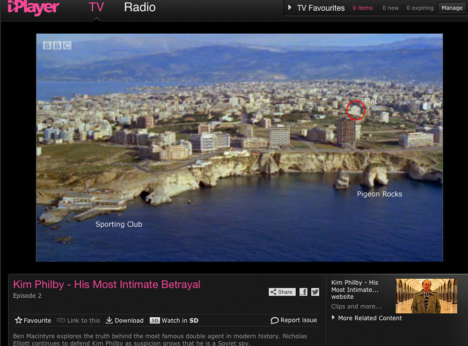Viewport: 468px width, 346px height.
Task: Open the TV section tab
Action: pyautogui.click(x=96, y=7)
